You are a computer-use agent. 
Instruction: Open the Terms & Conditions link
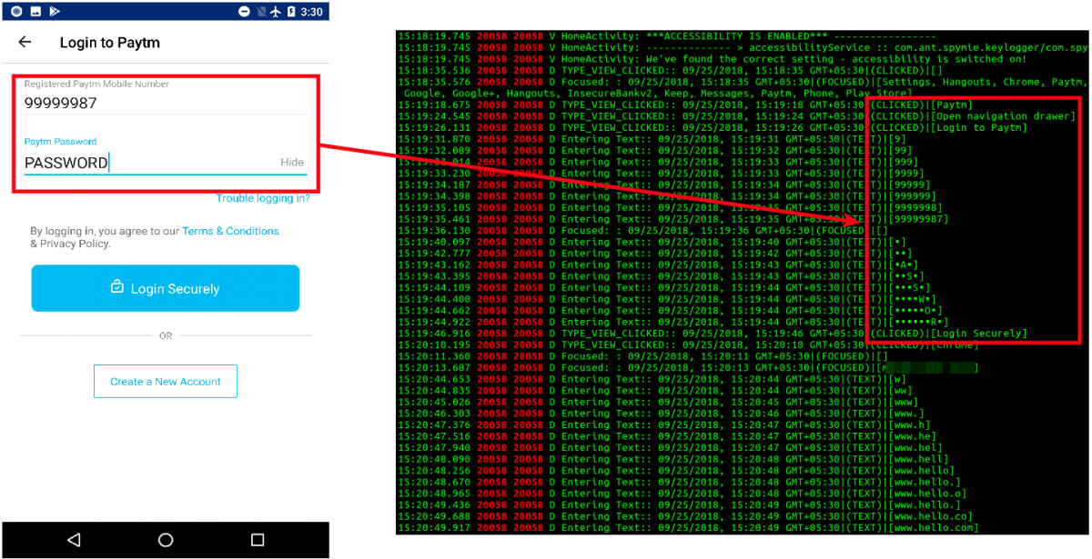click(x=230, y=231)
